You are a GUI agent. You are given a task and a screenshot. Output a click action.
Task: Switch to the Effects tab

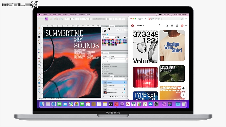point(116,76)
